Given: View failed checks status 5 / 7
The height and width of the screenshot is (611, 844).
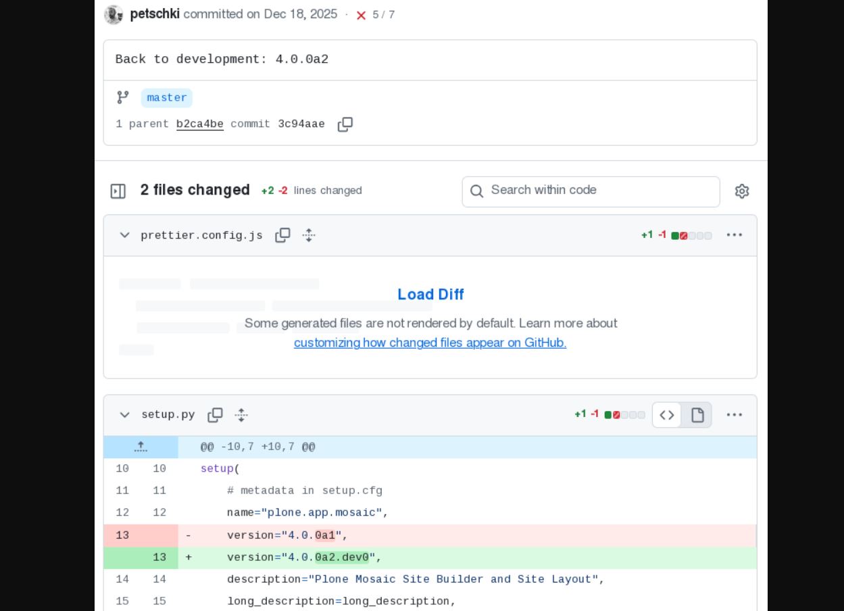Looking at the screenshot, I should (x=375, y=15).
